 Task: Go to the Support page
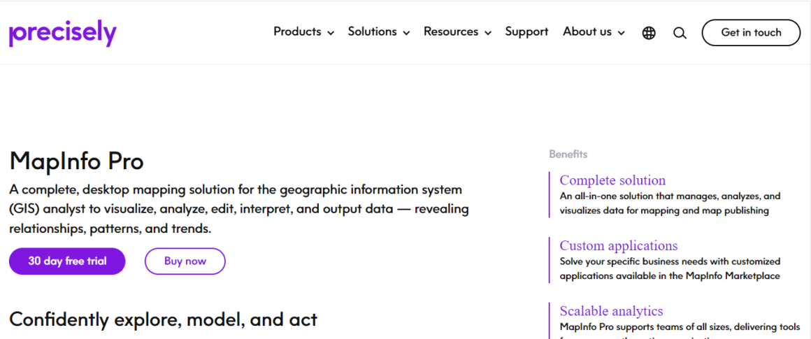(526, 31)
